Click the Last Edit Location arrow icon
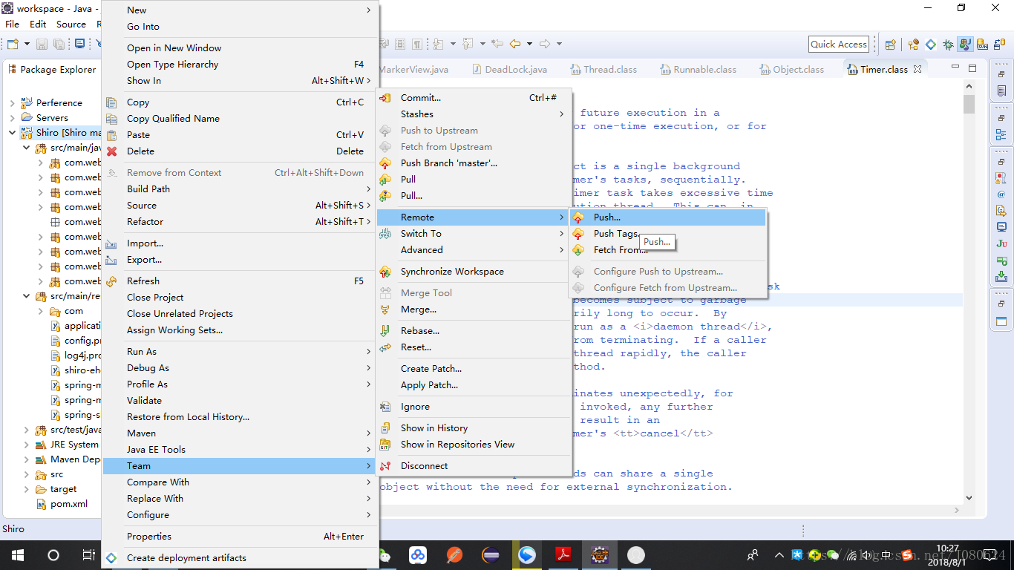 (x=497, y=45)
